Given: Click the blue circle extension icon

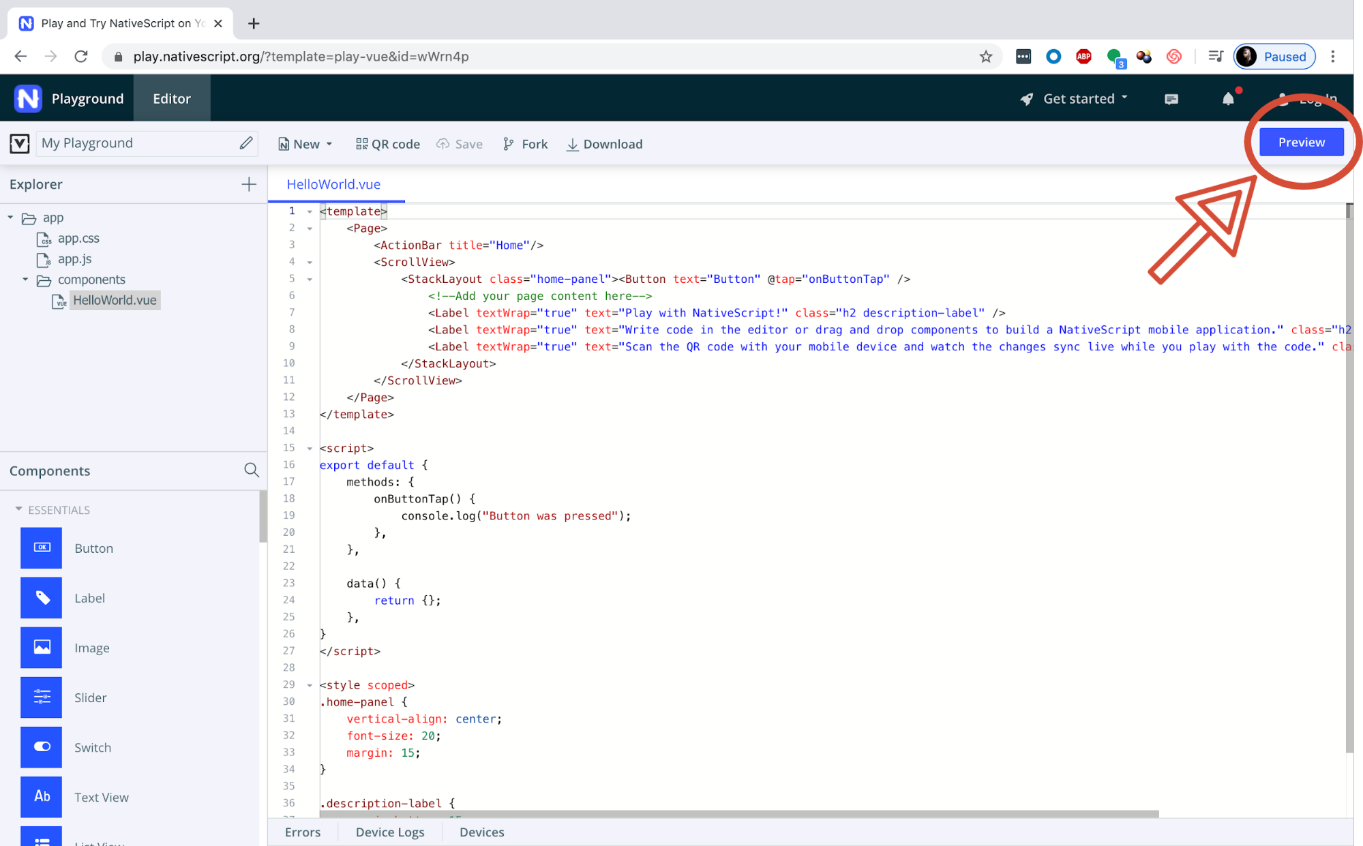Looking at the screenshot, I should [1053, 57].
